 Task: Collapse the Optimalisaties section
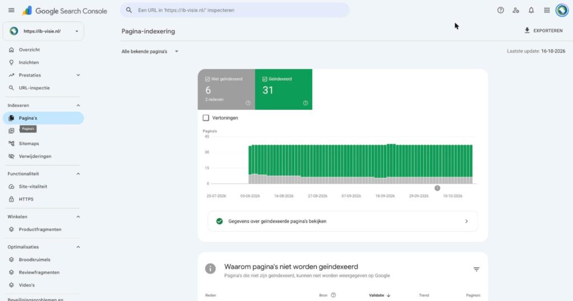coord(78,247)
